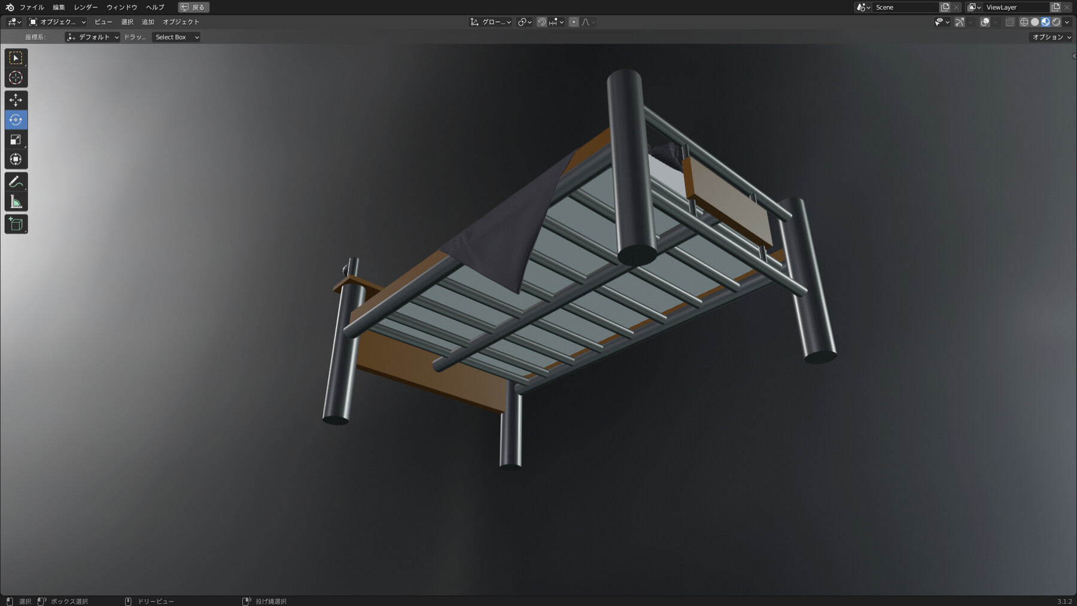This screenshot has width=1077, height=606.
Task: Enable proportional editing
Action: tap(573, 22)
